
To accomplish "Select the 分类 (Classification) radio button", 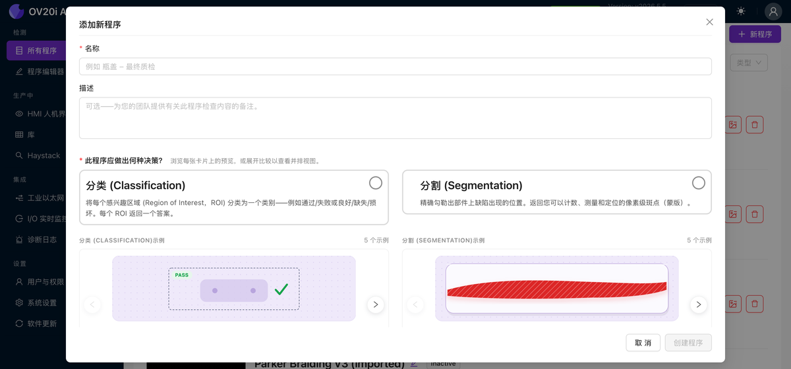I will 375,183.
